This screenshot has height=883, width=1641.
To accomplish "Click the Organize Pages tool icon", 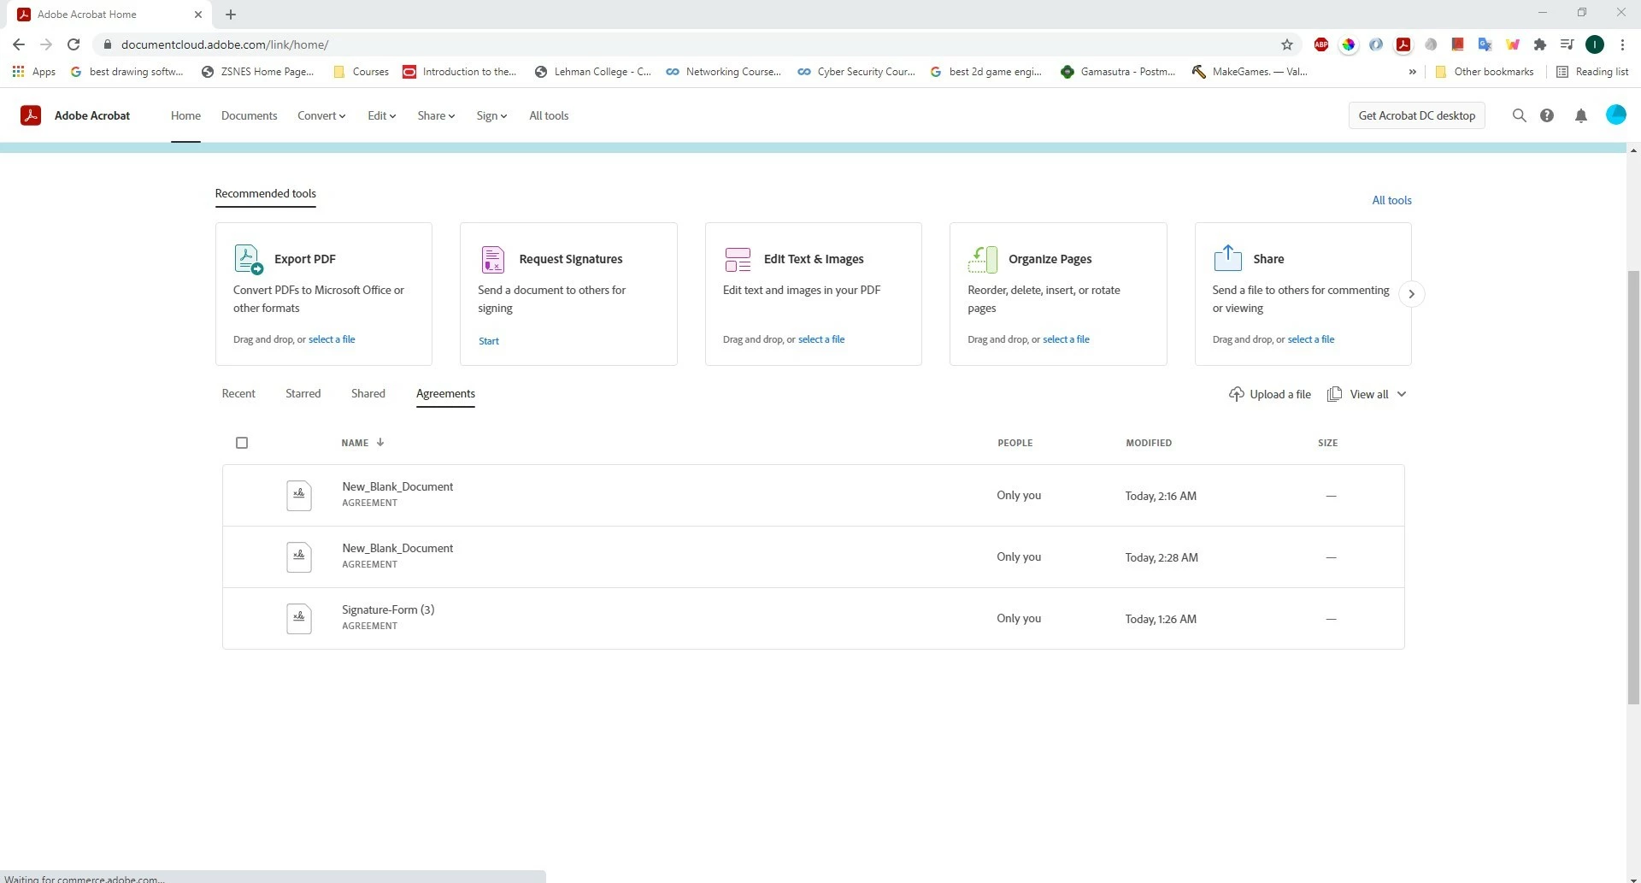I will click(983, 259).
